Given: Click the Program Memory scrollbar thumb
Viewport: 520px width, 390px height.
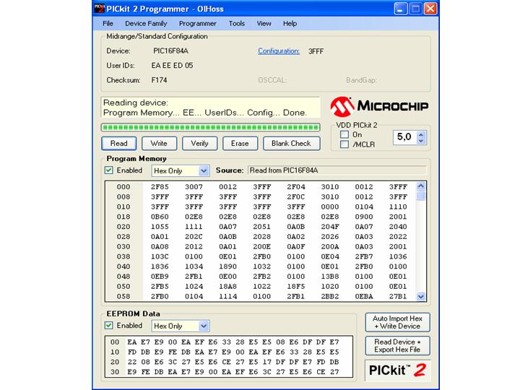Looking at the screenshot, I should pos(420,195).
